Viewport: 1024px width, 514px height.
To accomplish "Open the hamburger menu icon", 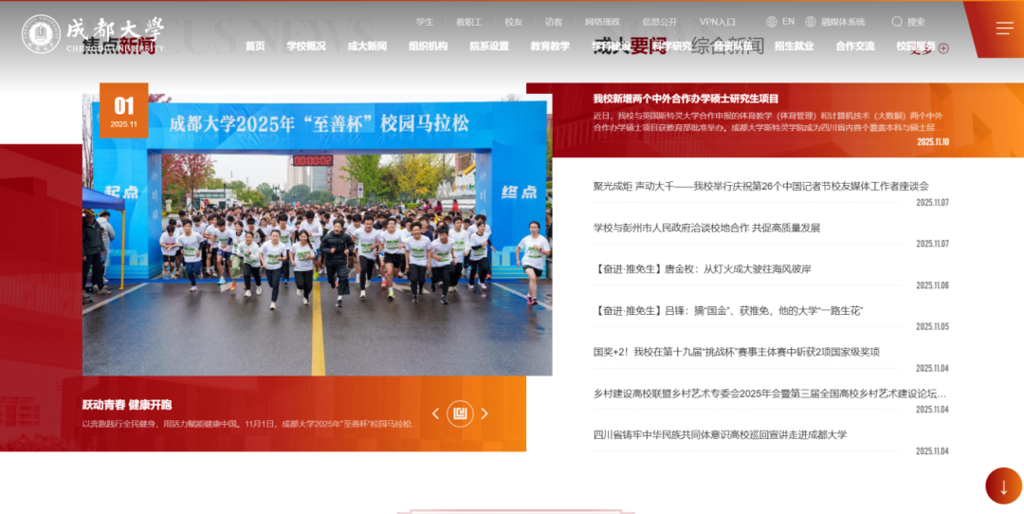I will click(1004, 28).
